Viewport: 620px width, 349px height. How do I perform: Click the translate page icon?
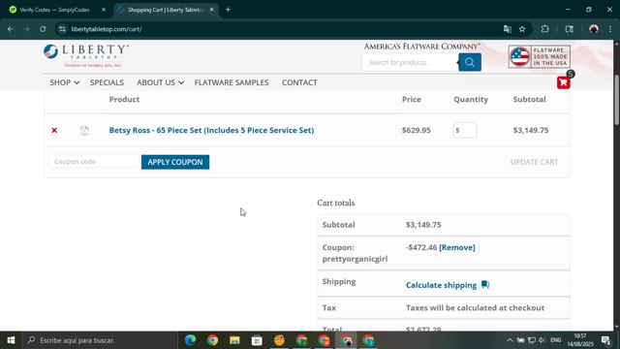coord(508,29)
